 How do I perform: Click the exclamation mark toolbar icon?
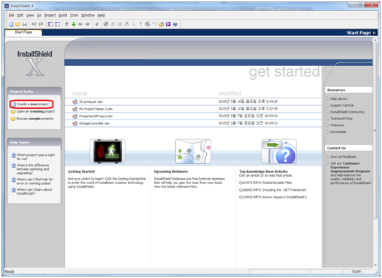tap(141, 24)
